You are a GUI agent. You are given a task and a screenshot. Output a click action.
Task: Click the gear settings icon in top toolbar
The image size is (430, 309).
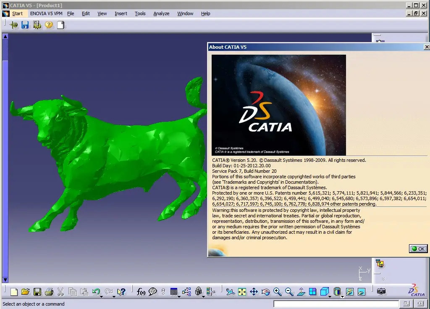37,25
